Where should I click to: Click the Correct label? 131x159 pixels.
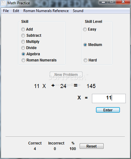pos(35,143)
